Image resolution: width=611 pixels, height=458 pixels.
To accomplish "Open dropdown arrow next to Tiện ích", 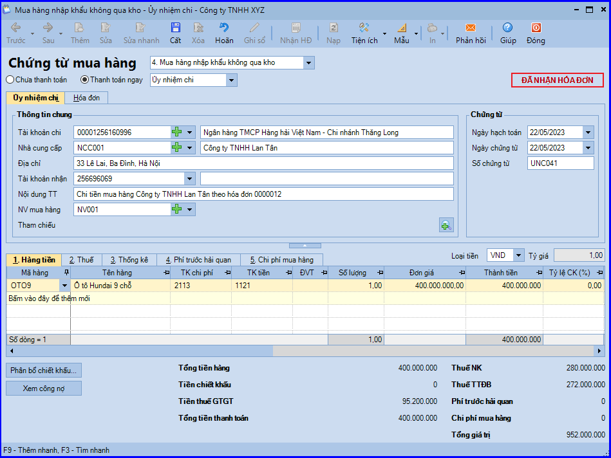I will 384,33.
